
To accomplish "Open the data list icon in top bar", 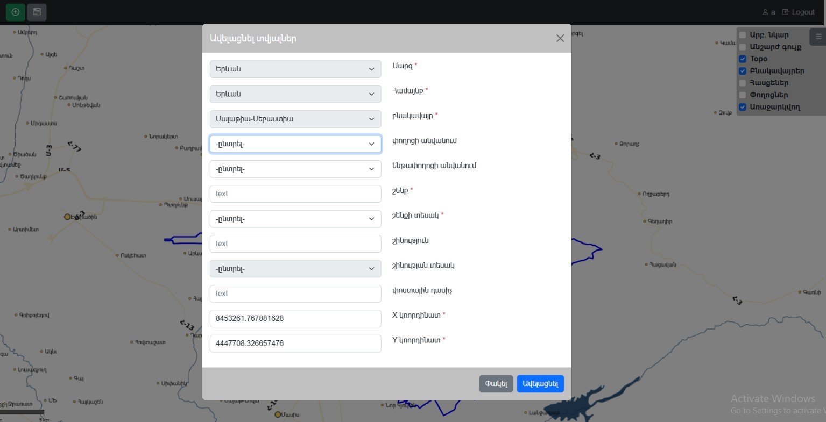I will click(37, 12).
